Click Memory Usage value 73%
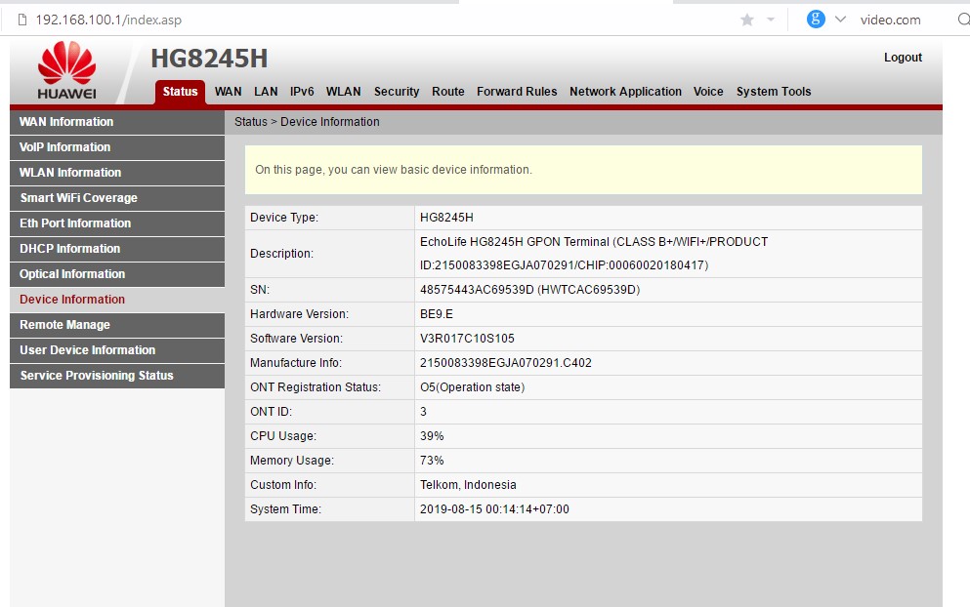 point(432,461)
